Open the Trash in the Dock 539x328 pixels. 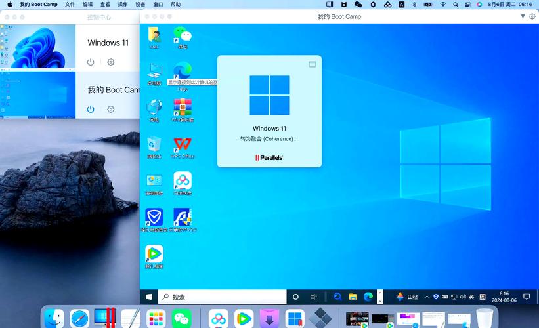tap(485, 318)
